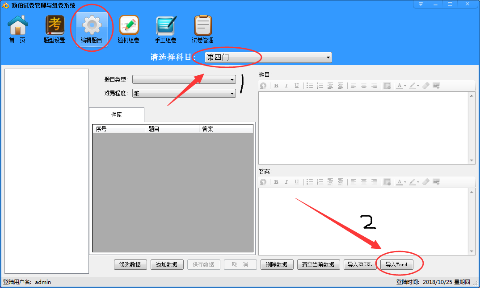The image size is (480, 288).
Task: Select the 题库 tab
Action: click(117, 115)
